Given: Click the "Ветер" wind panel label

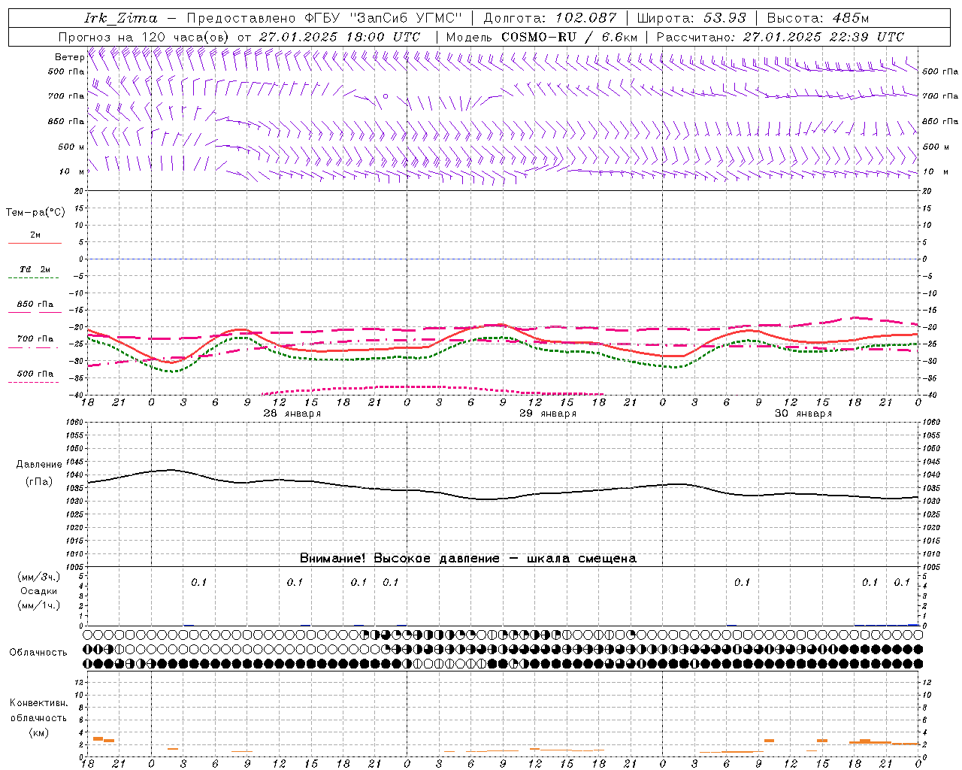Looking at the screenshot, I should pos(69,57).
